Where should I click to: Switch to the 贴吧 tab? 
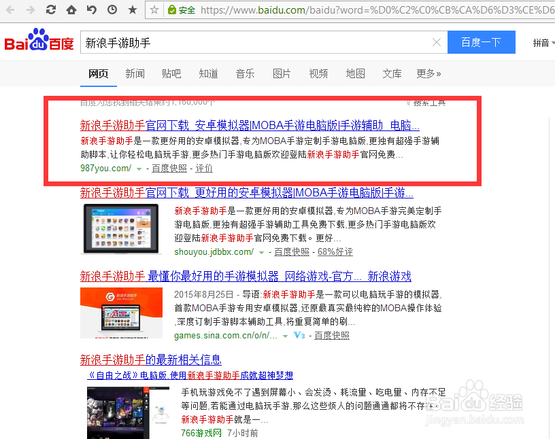coord(171,73)
